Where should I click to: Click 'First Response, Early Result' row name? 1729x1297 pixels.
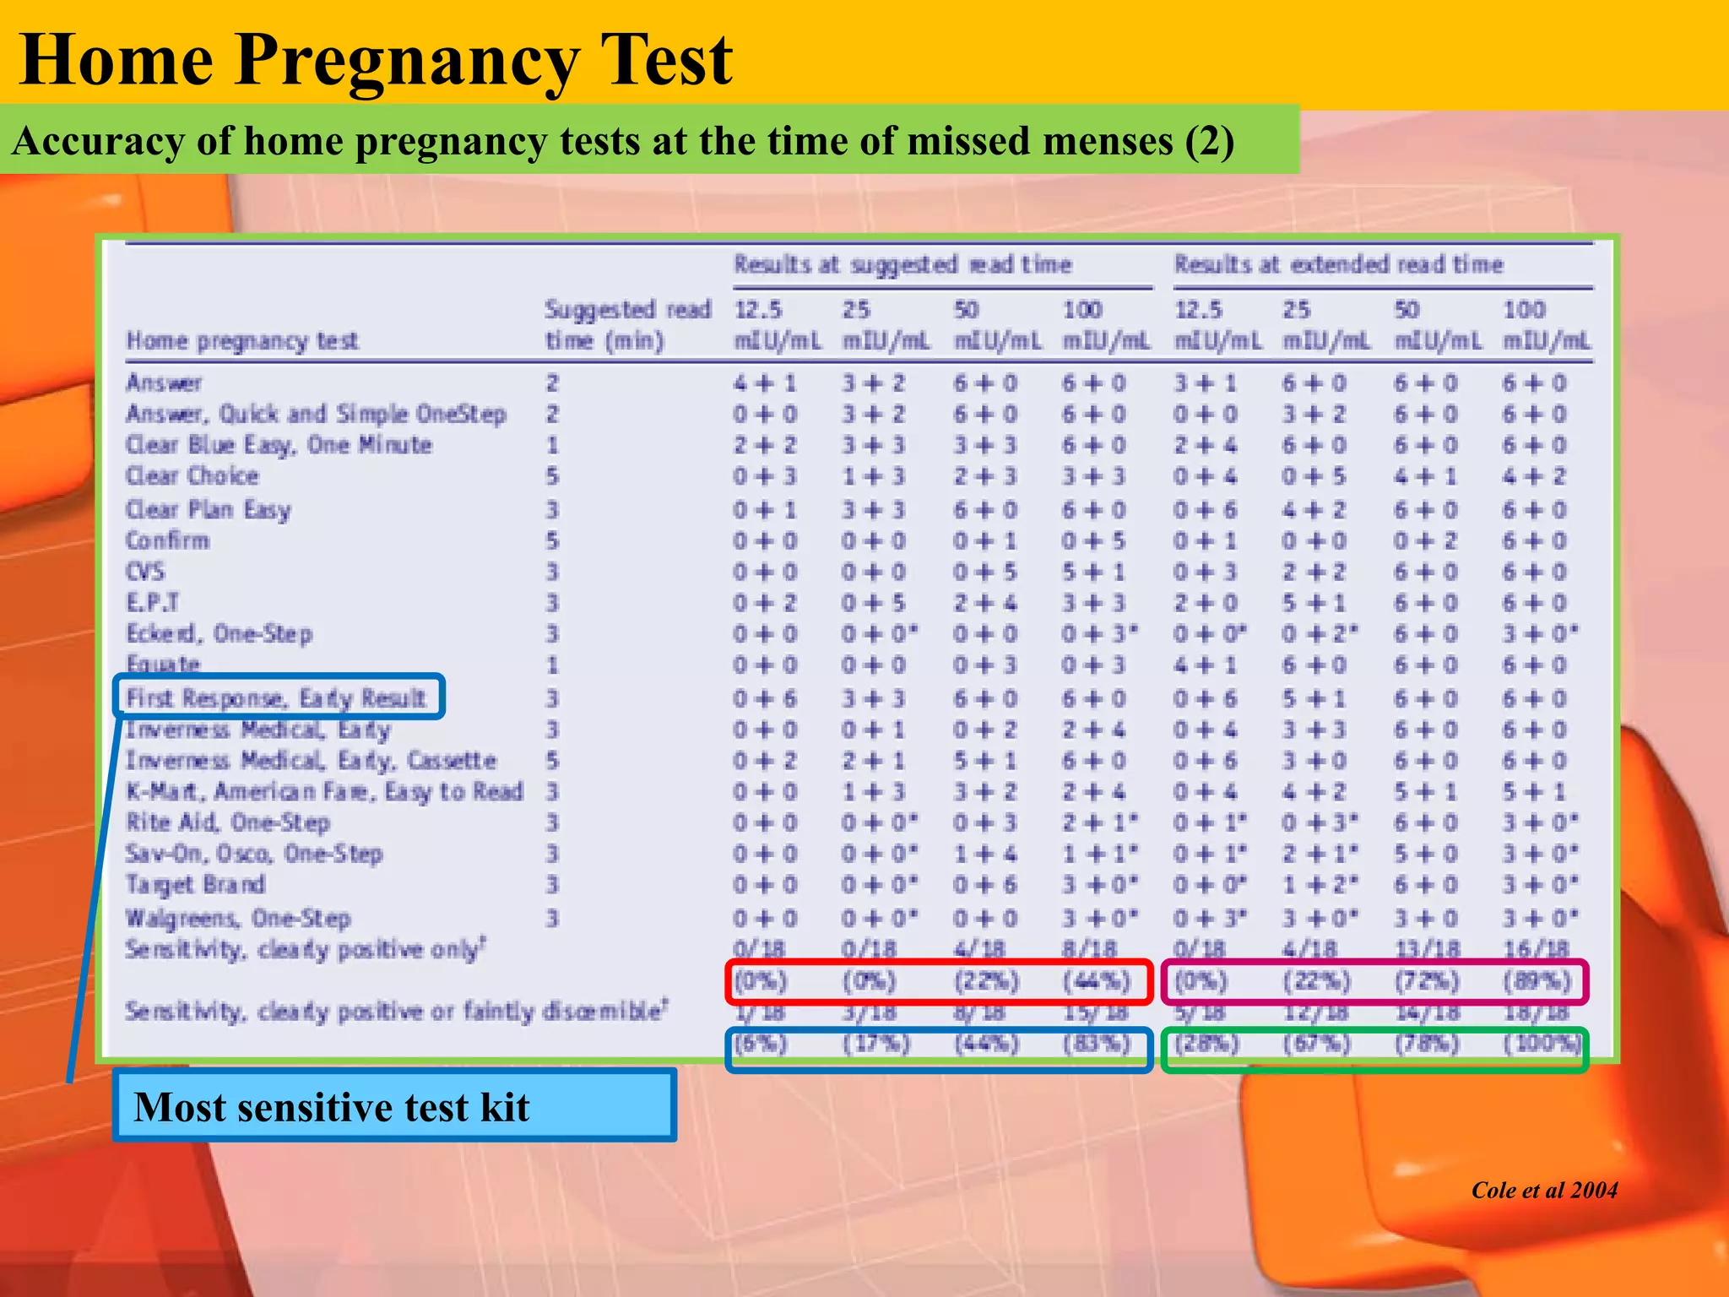pyautogui.click(x=277, y=698)
